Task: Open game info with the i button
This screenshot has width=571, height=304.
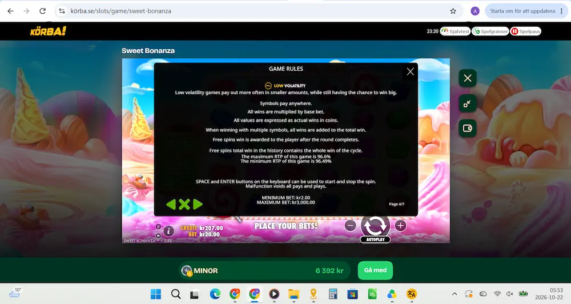Action: click(x=168, y=231)
